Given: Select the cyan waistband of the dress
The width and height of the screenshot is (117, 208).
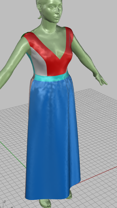Looking at the screenshot, I should click(x=52, y=78).
